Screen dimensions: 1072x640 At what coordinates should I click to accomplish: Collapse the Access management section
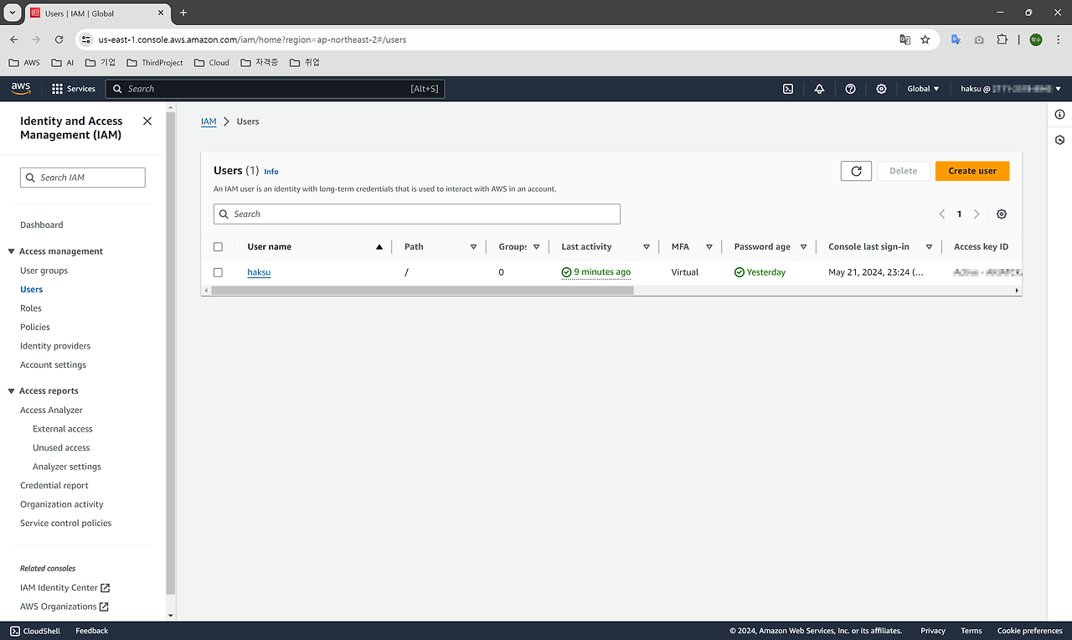click(x=12, y=251)
